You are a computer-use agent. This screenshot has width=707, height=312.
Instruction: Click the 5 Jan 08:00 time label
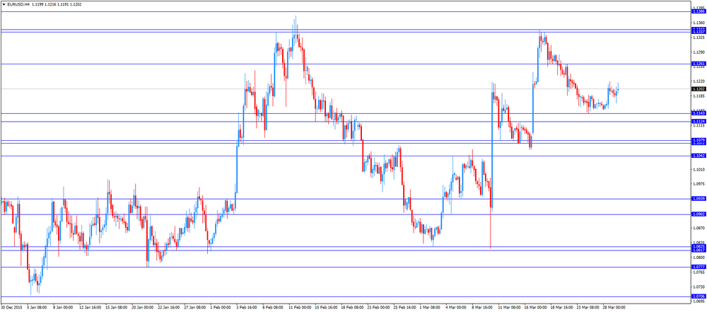coord(37,307)
